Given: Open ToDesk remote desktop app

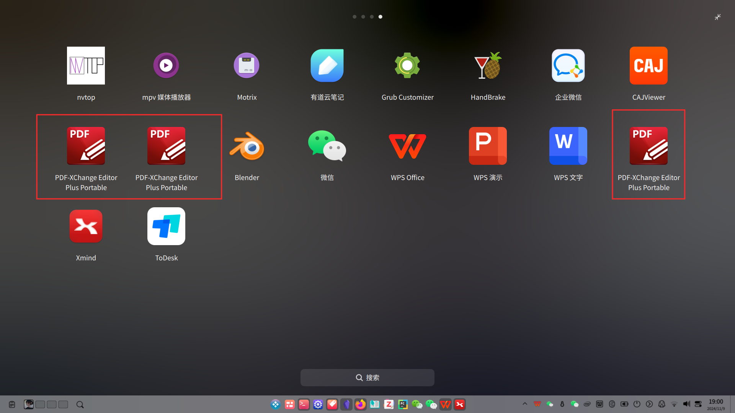Looking at the screenshot, I should tap(166, 226).
